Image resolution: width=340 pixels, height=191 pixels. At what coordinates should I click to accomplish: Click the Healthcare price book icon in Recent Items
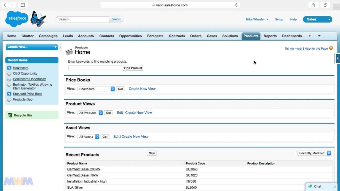(9, 68)
